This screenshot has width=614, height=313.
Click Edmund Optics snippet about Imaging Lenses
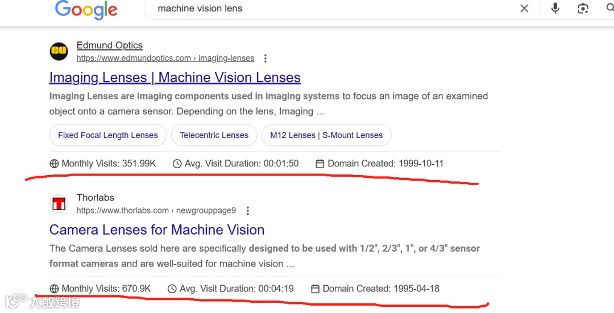(268, 104)
